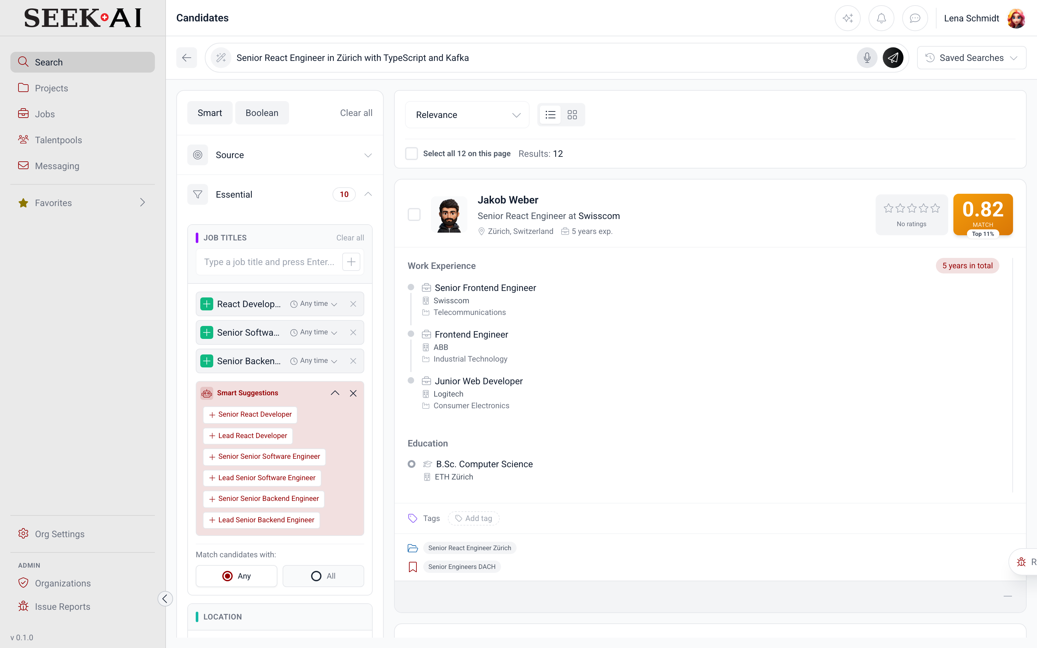Expand Favorites chevron

pyautogui.click(x=143, y=202)
